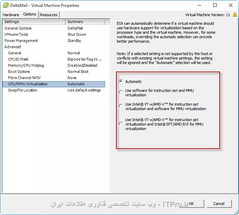Click 'Virtual Machine Version: 11' label

pyautogui.click(x=208, y=15)
